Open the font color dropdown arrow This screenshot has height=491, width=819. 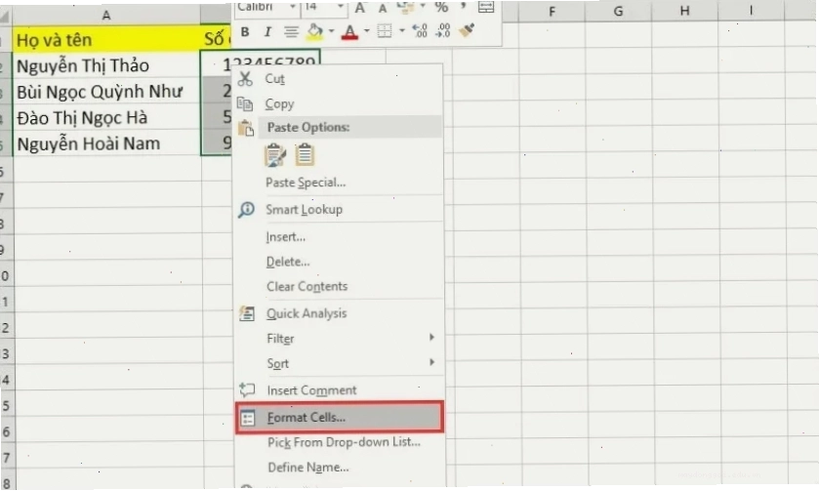click(366, 31)
